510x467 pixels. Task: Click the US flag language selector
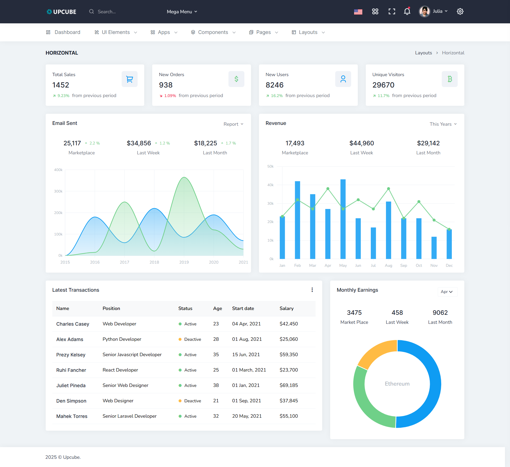[x=358, y=12]
